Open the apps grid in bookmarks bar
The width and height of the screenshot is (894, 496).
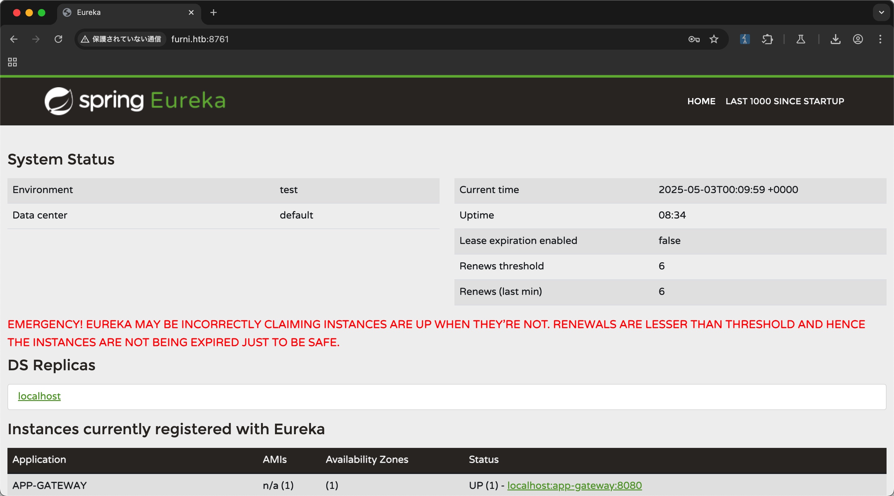12,62
